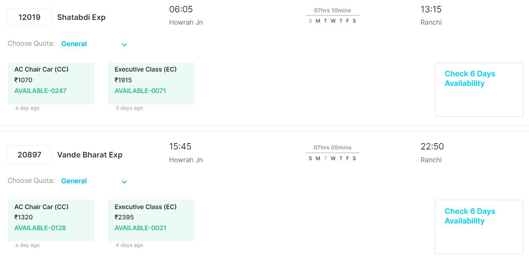This screenshot has height=258, width=529.
Task: Open the Vande Bharat Exp train name
Action: click(90, 155)
